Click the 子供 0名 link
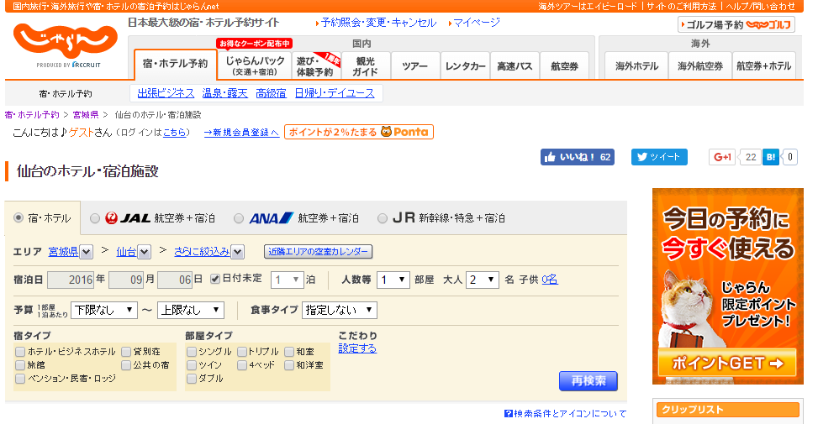Viewport: 818px width, 424px height. coord(549,280)
